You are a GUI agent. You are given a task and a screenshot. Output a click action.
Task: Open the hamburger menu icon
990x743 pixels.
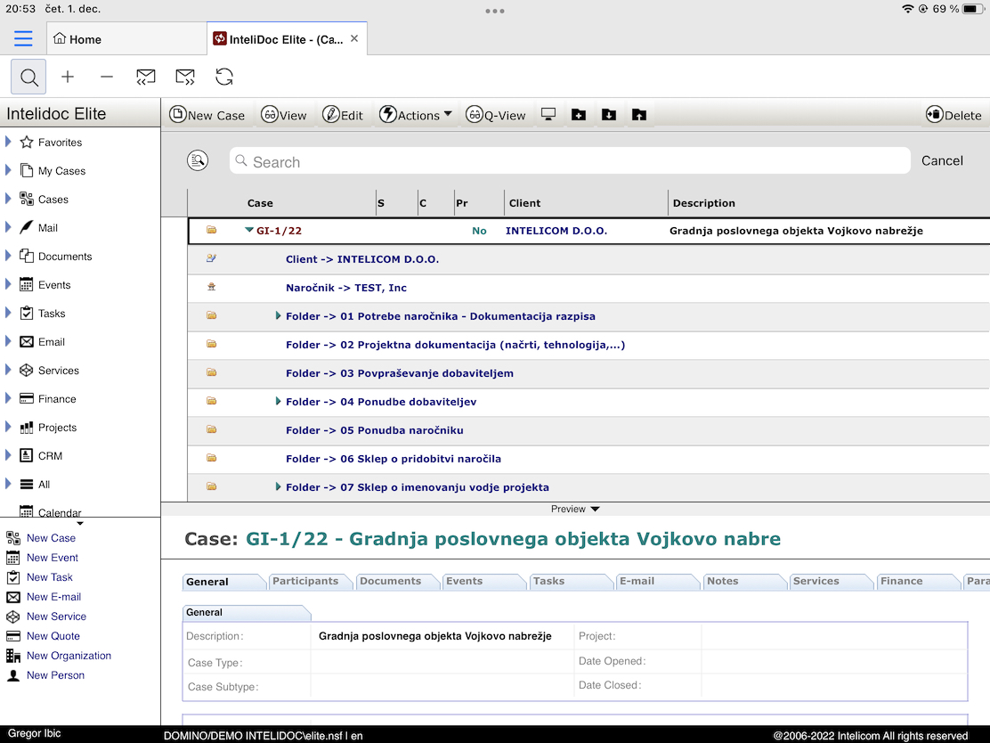click(23, 38)
